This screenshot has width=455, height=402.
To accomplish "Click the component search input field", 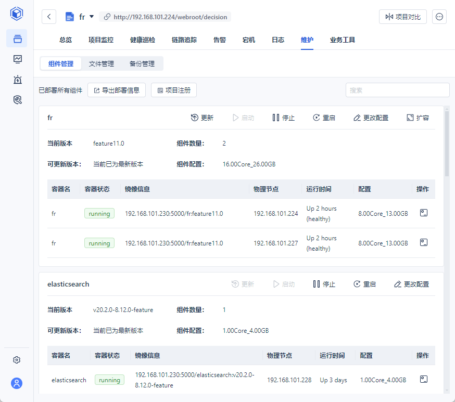I will (397, 90).
